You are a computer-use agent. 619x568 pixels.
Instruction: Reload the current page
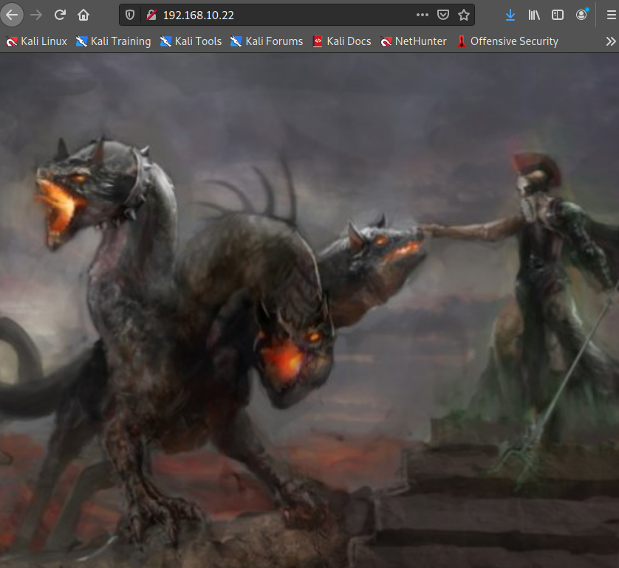click(60, 15)
